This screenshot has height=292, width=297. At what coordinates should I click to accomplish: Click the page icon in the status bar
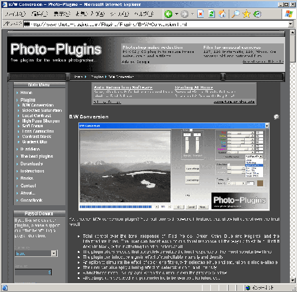point(5,288)
